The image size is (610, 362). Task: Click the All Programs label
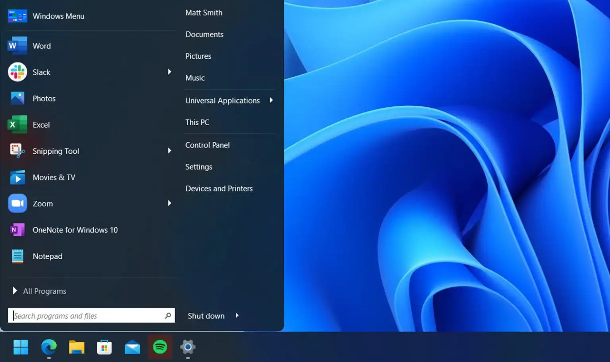click(x=44, y=291)
